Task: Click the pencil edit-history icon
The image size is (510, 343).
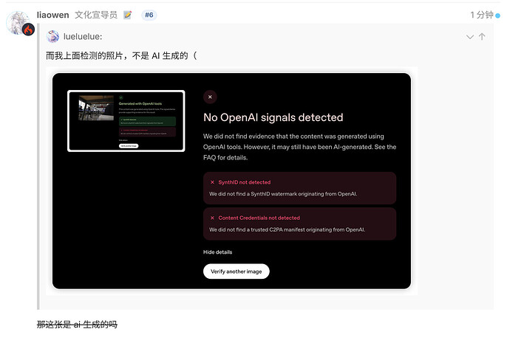Action: tap(127, 15)
